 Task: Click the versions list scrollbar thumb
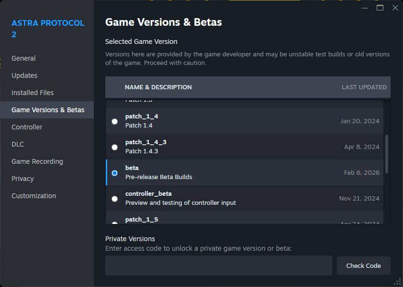387,154
